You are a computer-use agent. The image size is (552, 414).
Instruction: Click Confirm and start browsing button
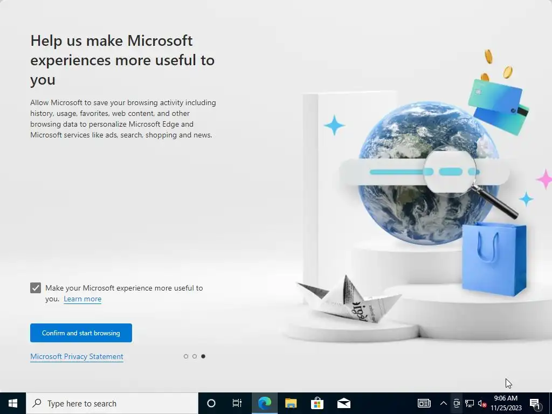pyautogui.click(x=81, y=333)
